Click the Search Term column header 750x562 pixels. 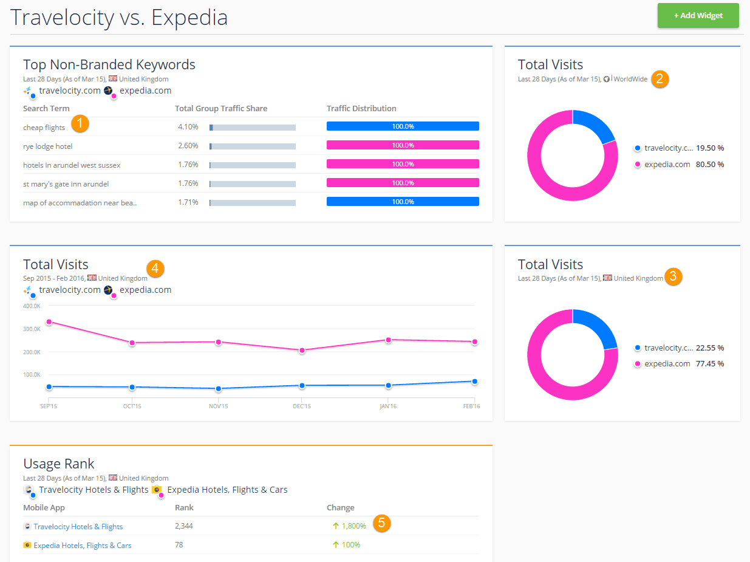(46, 109)
